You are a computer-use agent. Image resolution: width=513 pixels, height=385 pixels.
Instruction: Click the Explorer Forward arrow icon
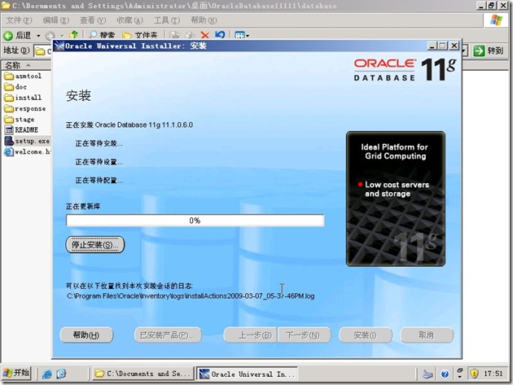click(x=50, y=35)
